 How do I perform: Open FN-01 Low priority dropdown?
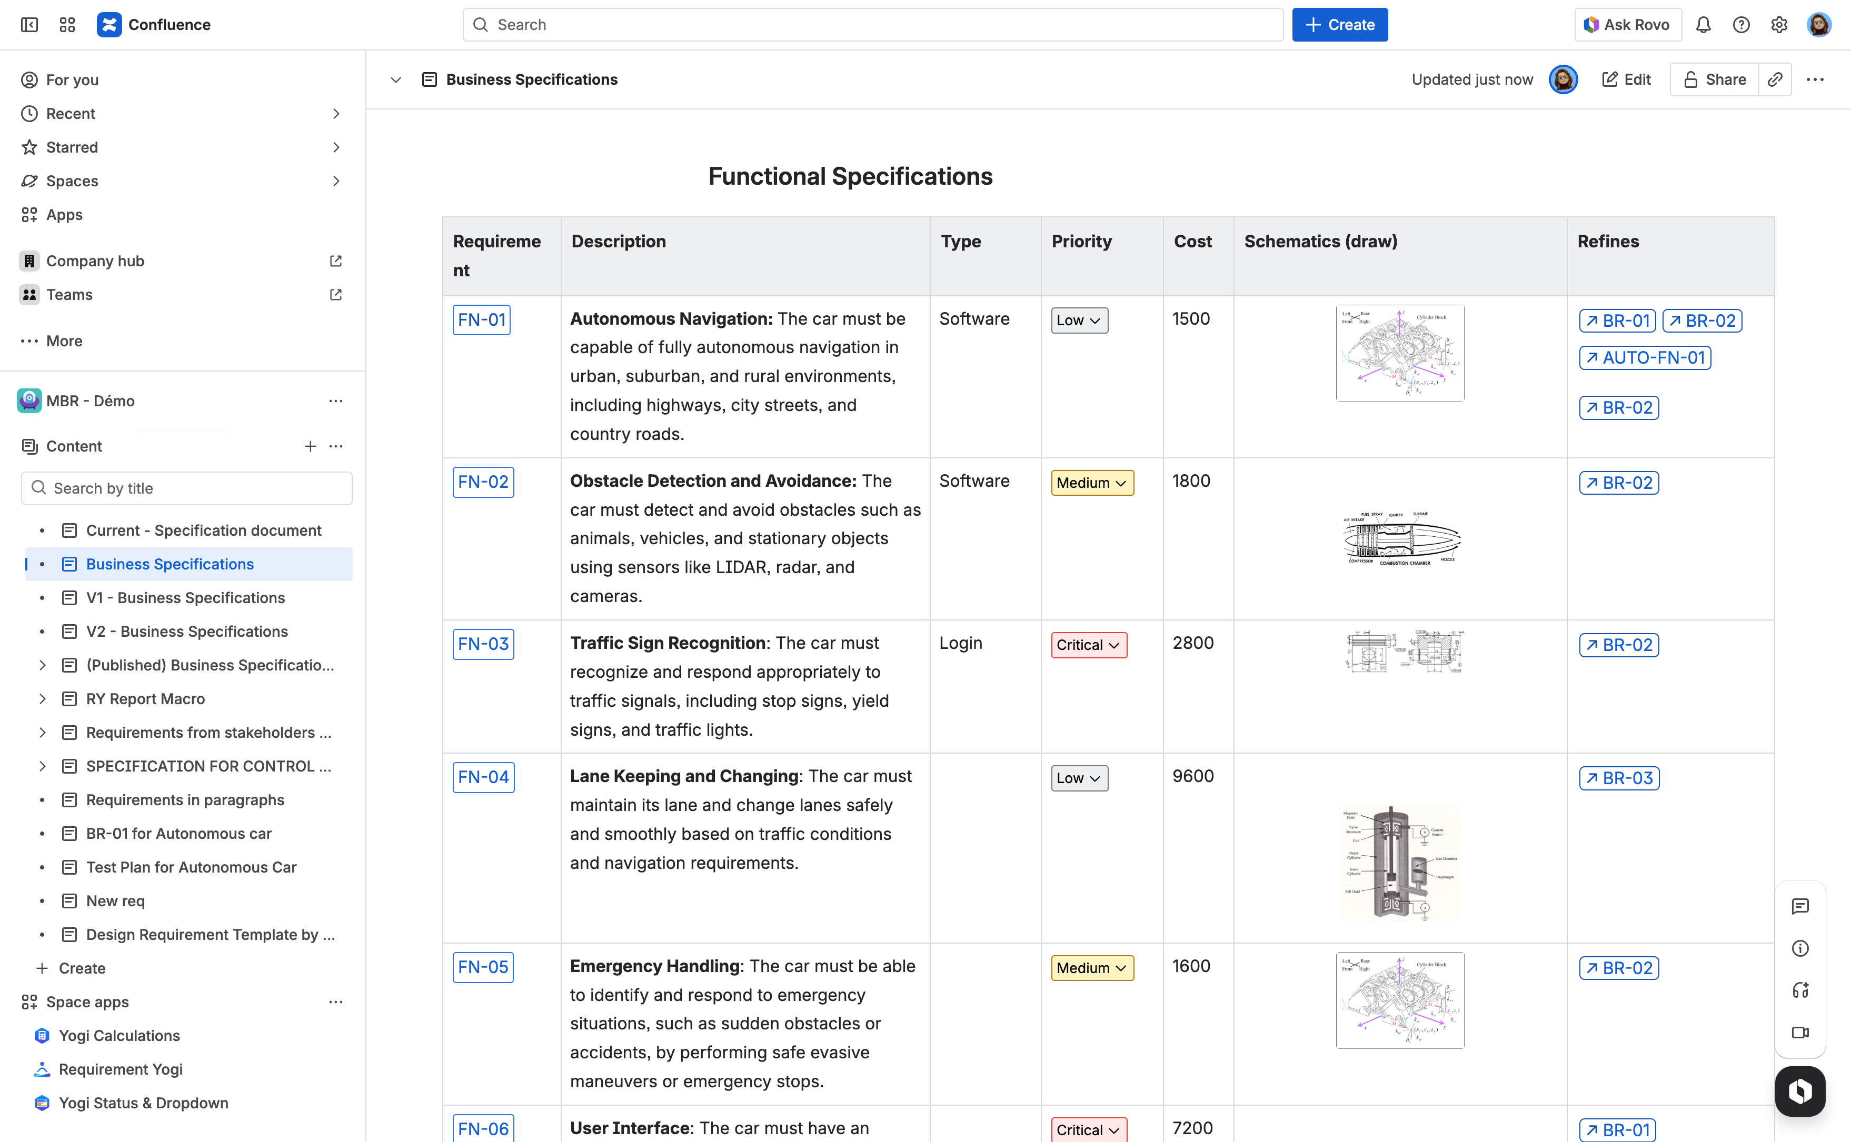coord(1079,320)
